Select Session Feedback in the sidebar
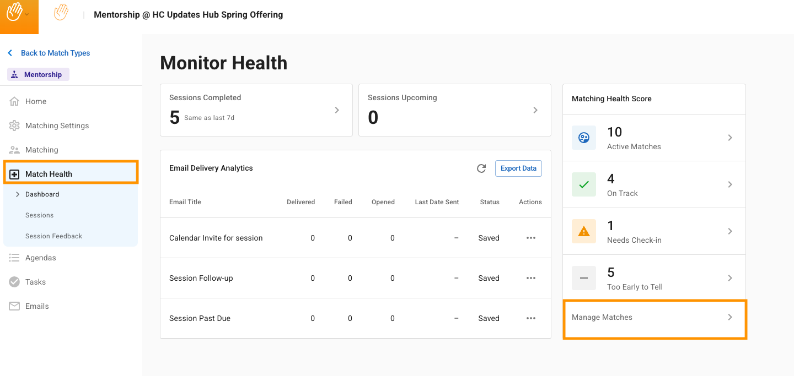Viewport: 794px width, 376px height. tap(53, 236)
